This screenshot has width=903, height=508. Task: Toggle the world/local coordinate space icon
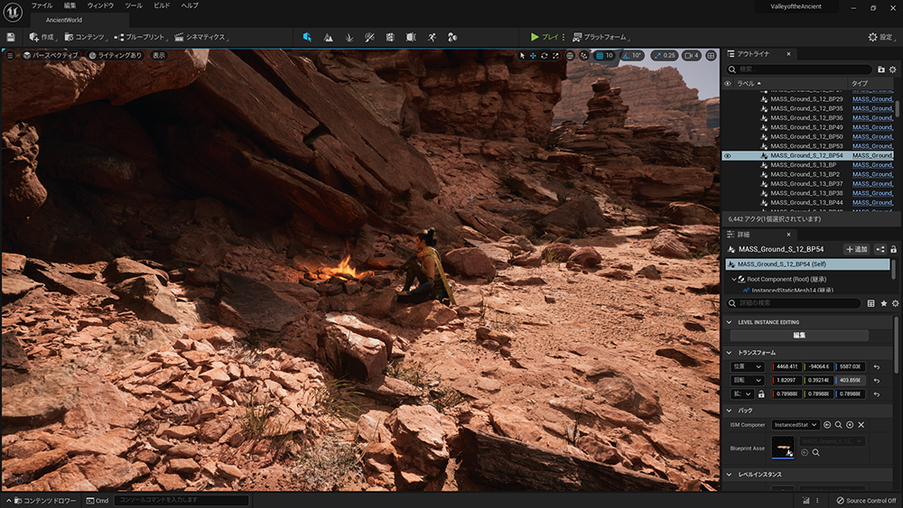570,56
